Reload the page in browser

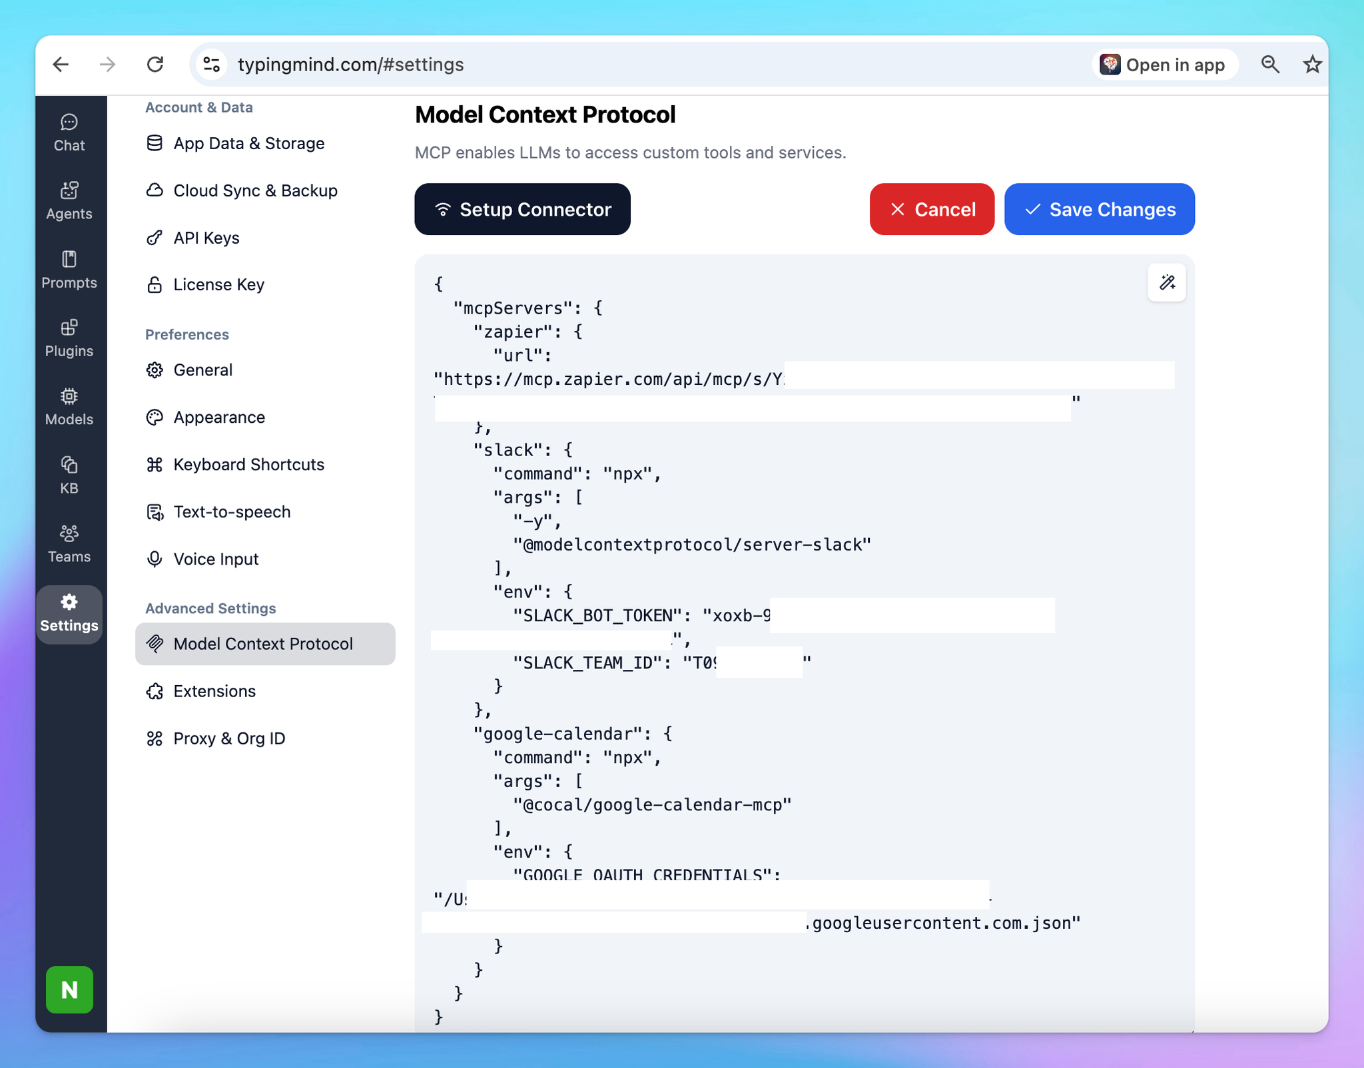[x=155, y=65]
